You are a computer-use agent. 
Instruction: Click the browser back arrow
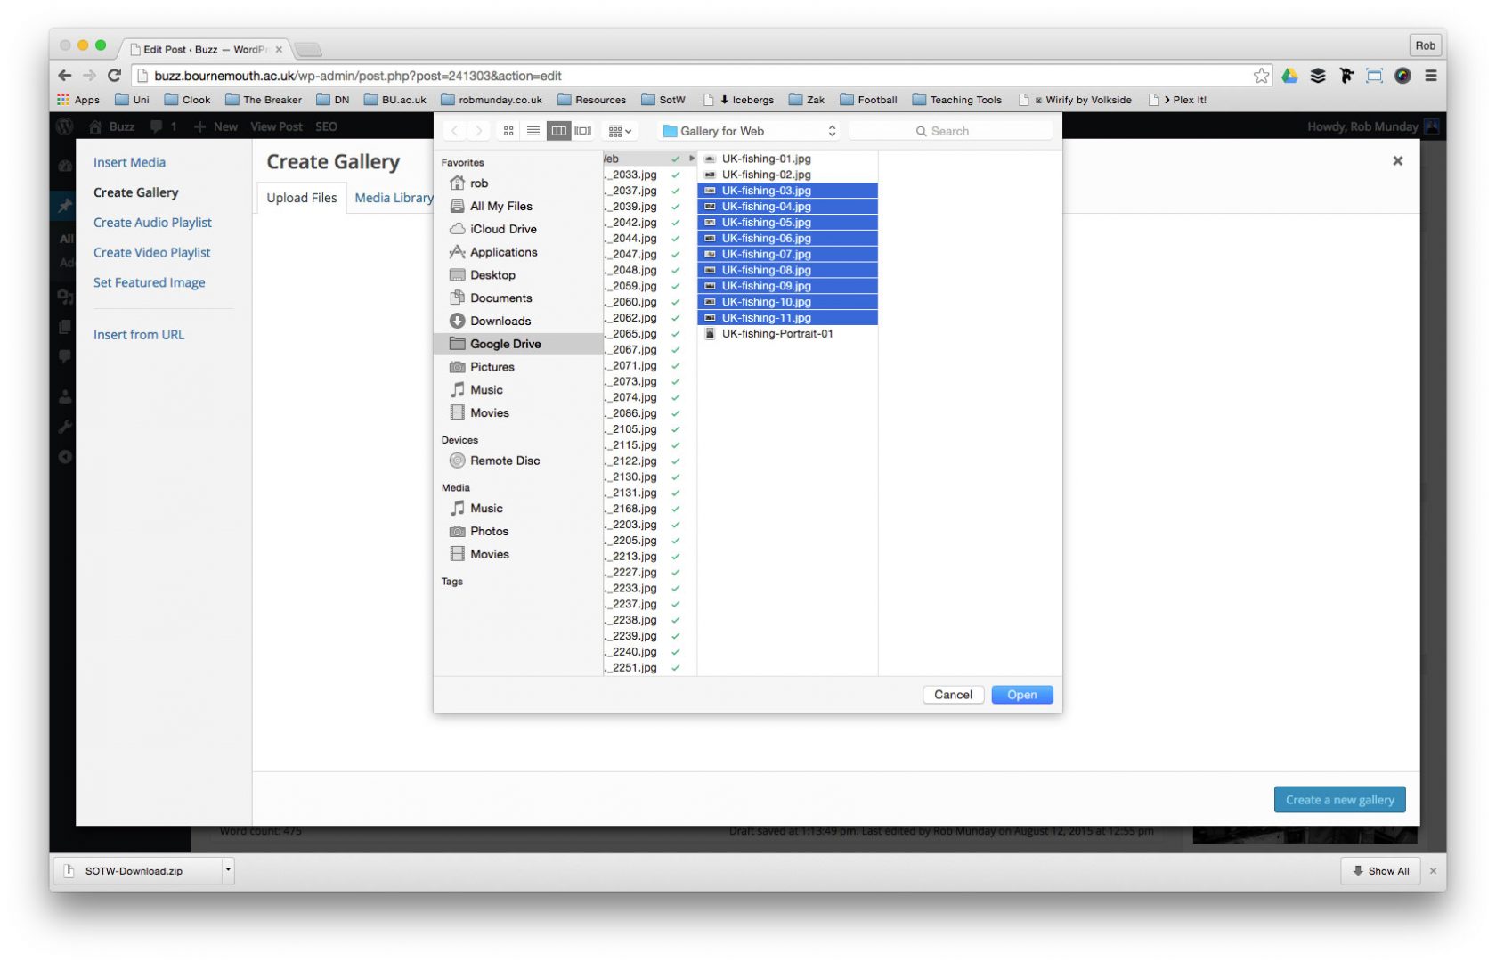pyautogui.click(x=65, y=76)
